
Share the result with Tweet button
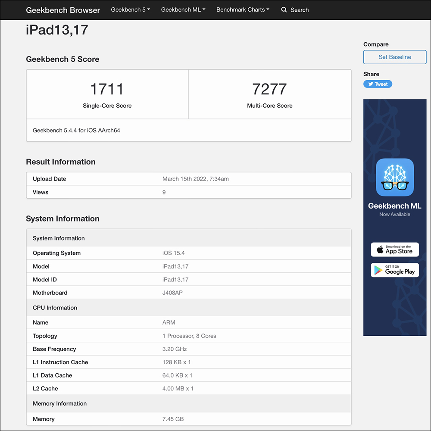(378, 84)
